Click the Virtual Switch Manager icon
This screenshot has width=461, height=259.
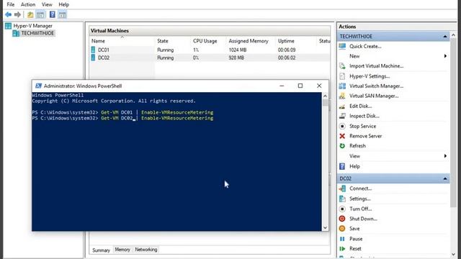[342, 86]
